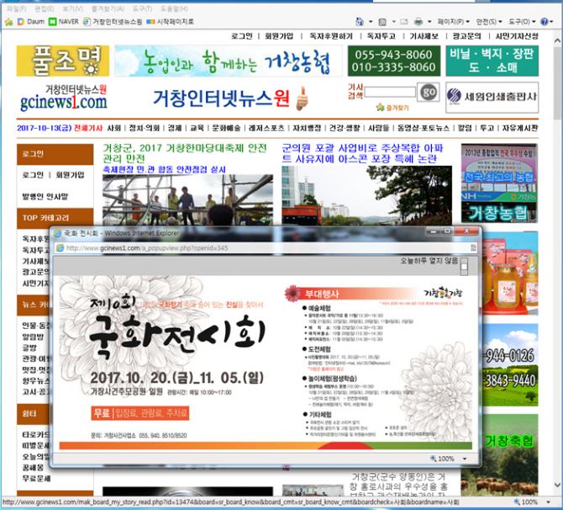This screenshot has width=563, height=510.
Task: Click the 기사검색 text input field
Action: 390,92
